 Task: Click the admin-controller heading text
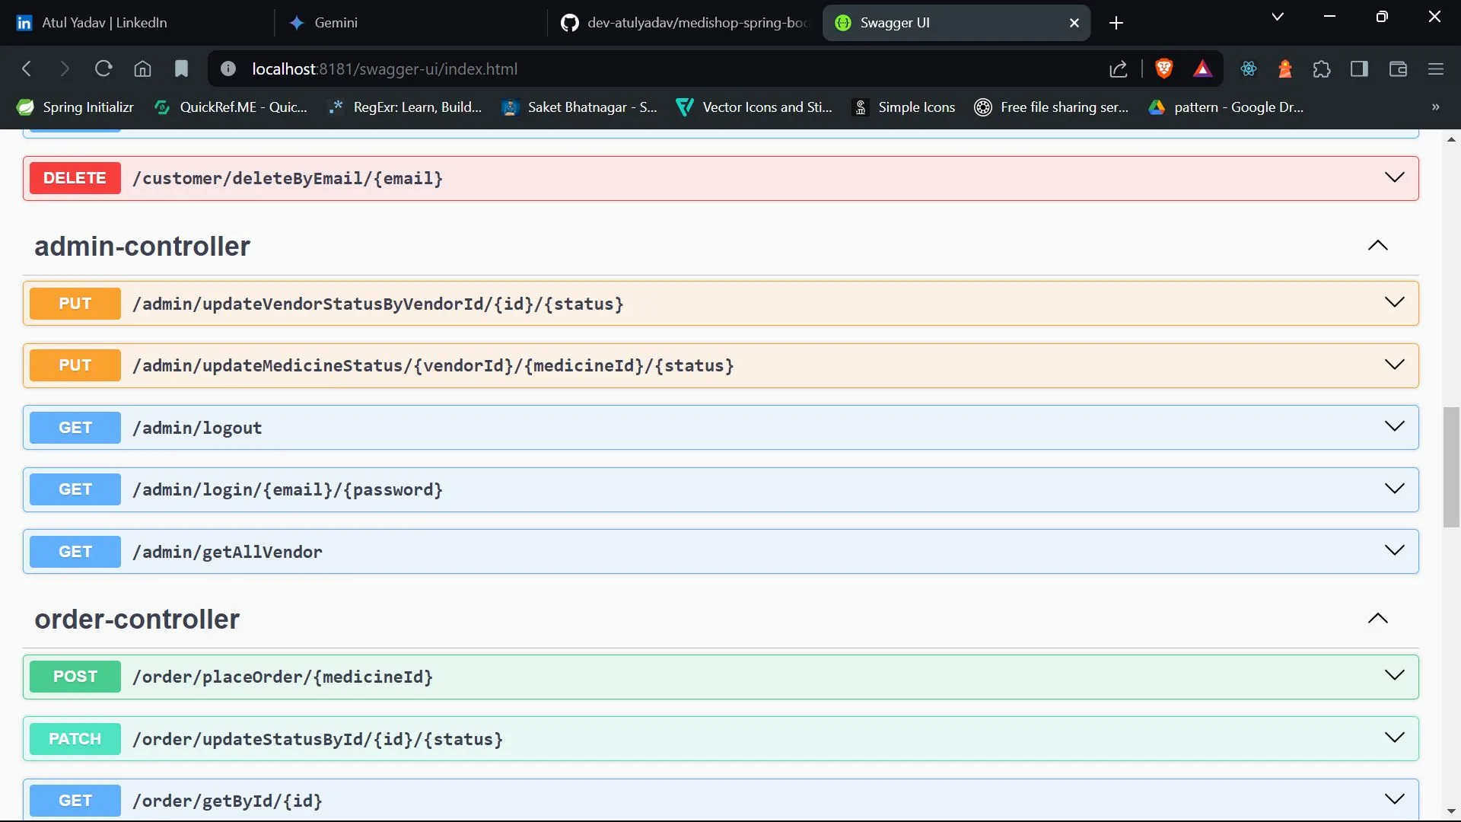(x=142, y=247)
